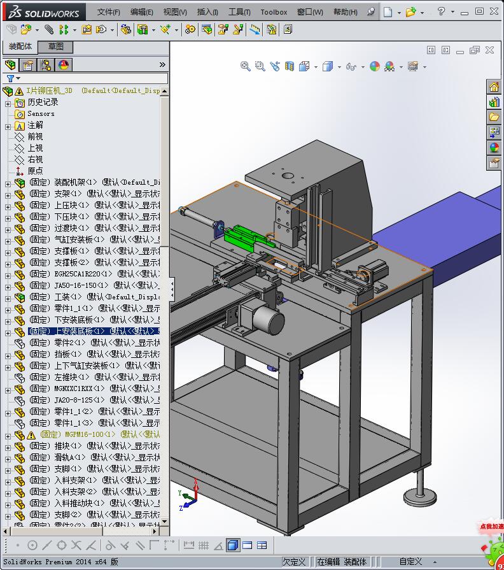Click the paperclip Mate icon in assembly toolbar
This screenshot has height=570, width=504.
(x=49, y=29)
